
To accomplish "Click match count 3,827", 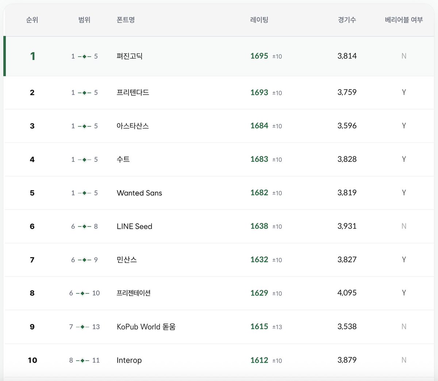I will pos(347,259).
